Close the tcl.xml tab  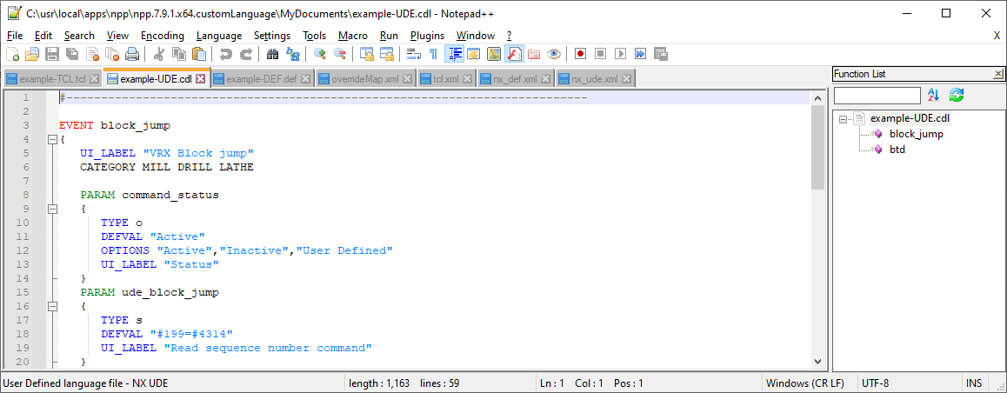click(x=467, y=80)
